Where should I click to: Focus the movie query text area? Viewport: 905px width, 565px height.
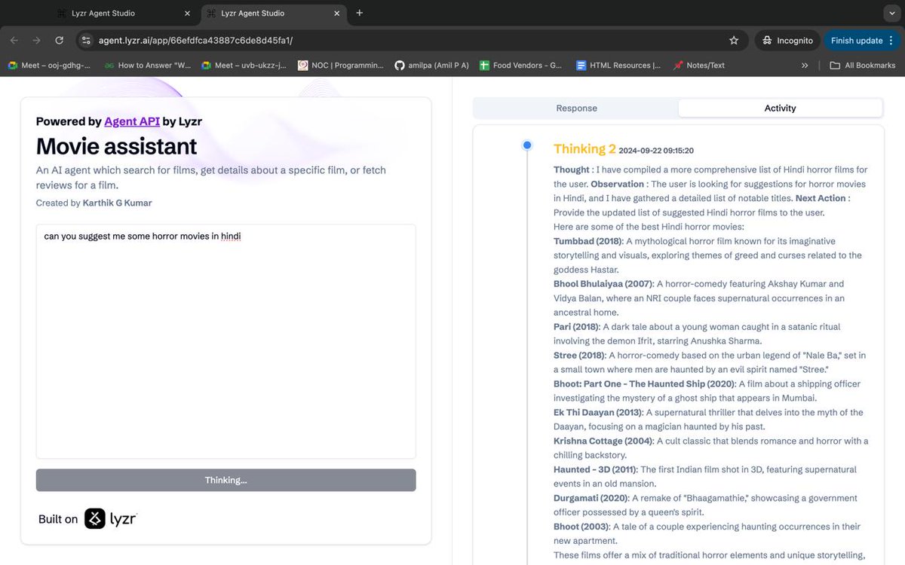point(225,341)
